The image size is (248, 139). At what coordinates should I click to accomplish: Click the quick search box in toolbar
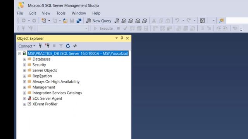(237, 20)
